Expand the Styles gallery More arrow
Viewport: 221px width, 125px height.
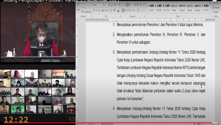coord(210,11)
